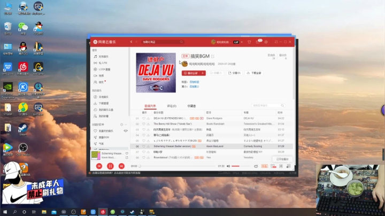
Task: Open the playlist queue icon in the player bar
Action: pos(289,166)
